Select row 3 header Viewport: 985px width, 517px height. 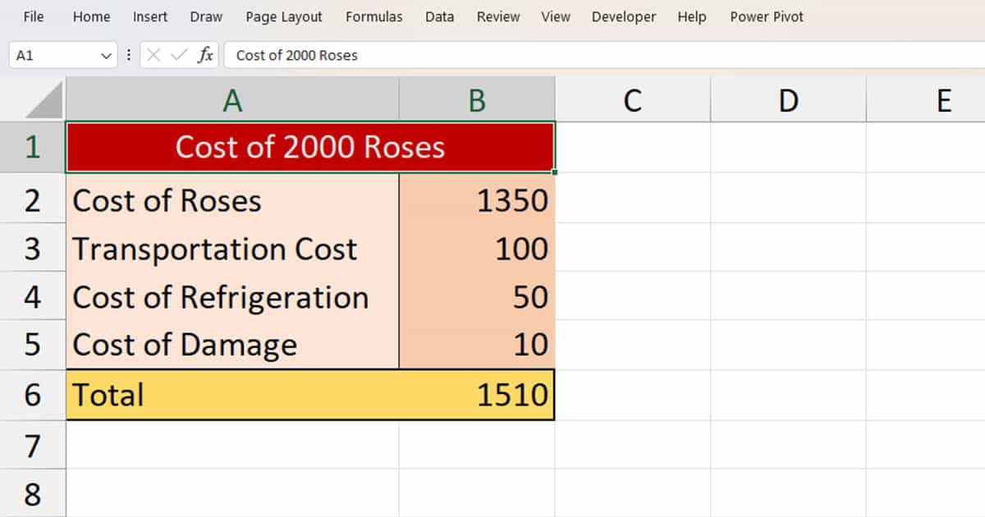[34, 249]
